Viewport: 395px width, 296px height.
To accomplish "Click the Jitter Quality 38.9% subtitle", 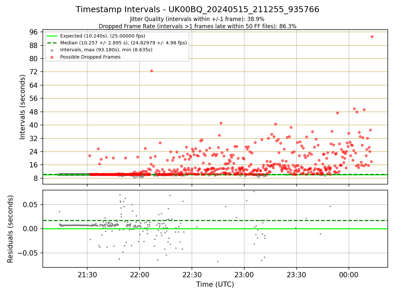I will [x=197, y=19].
